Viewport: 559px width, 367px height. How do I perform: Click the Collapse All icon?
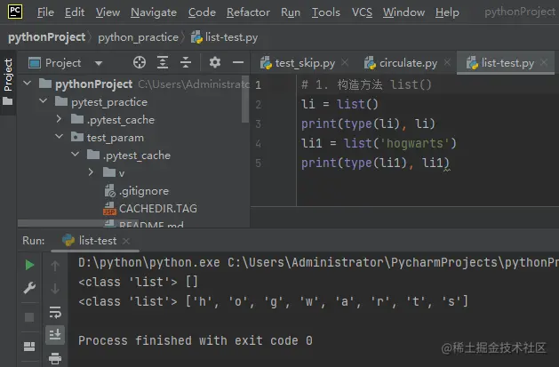tap(186, 63)
